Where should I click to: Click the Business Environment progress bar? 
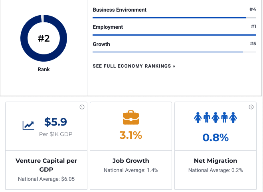[x=174, y=18]
